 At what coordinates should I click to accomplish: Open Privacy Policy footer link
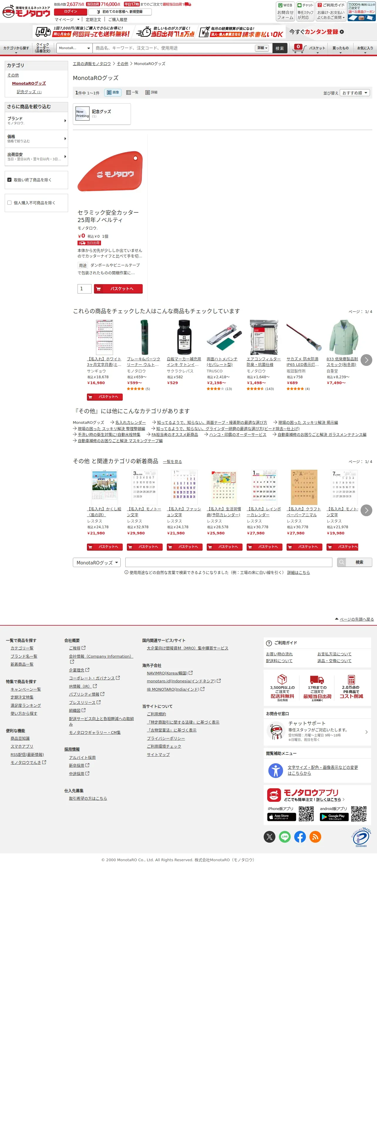pos(166,739)
